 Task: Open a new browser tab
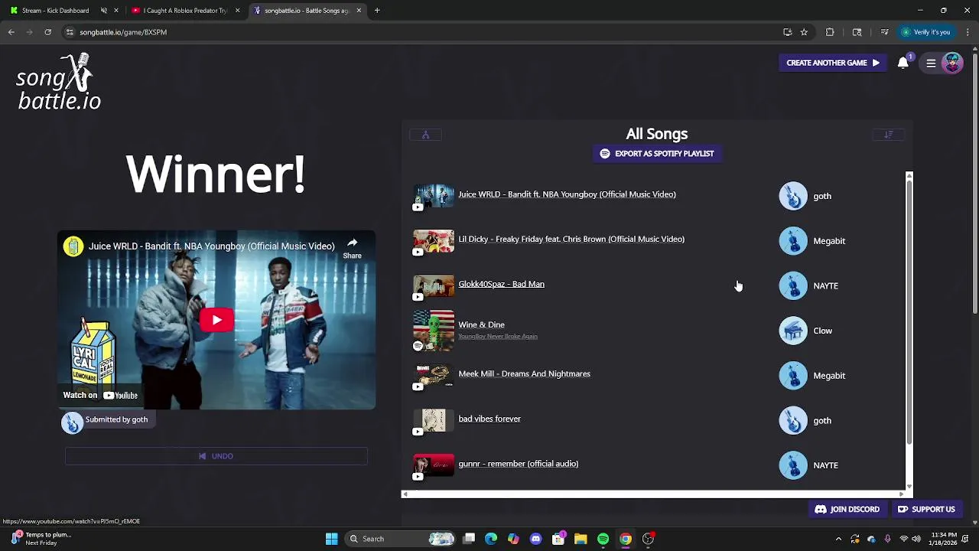click(377, 11)
